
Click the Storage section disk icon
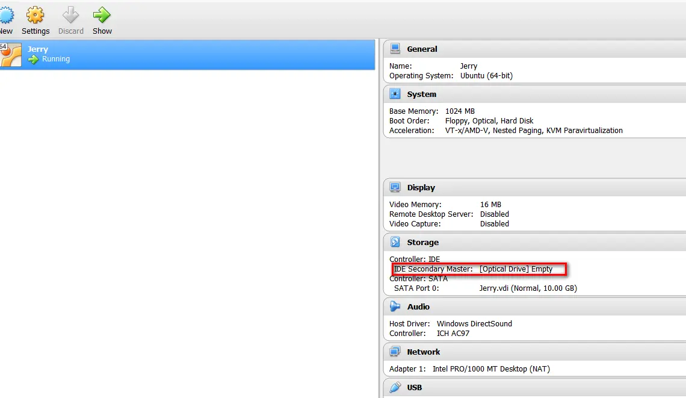point(395,241)
